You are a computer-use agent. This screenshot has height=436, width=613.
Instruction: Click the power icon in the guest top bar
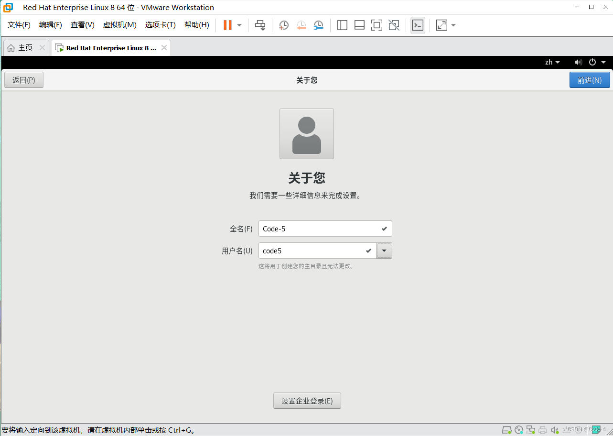coord(592,62)
